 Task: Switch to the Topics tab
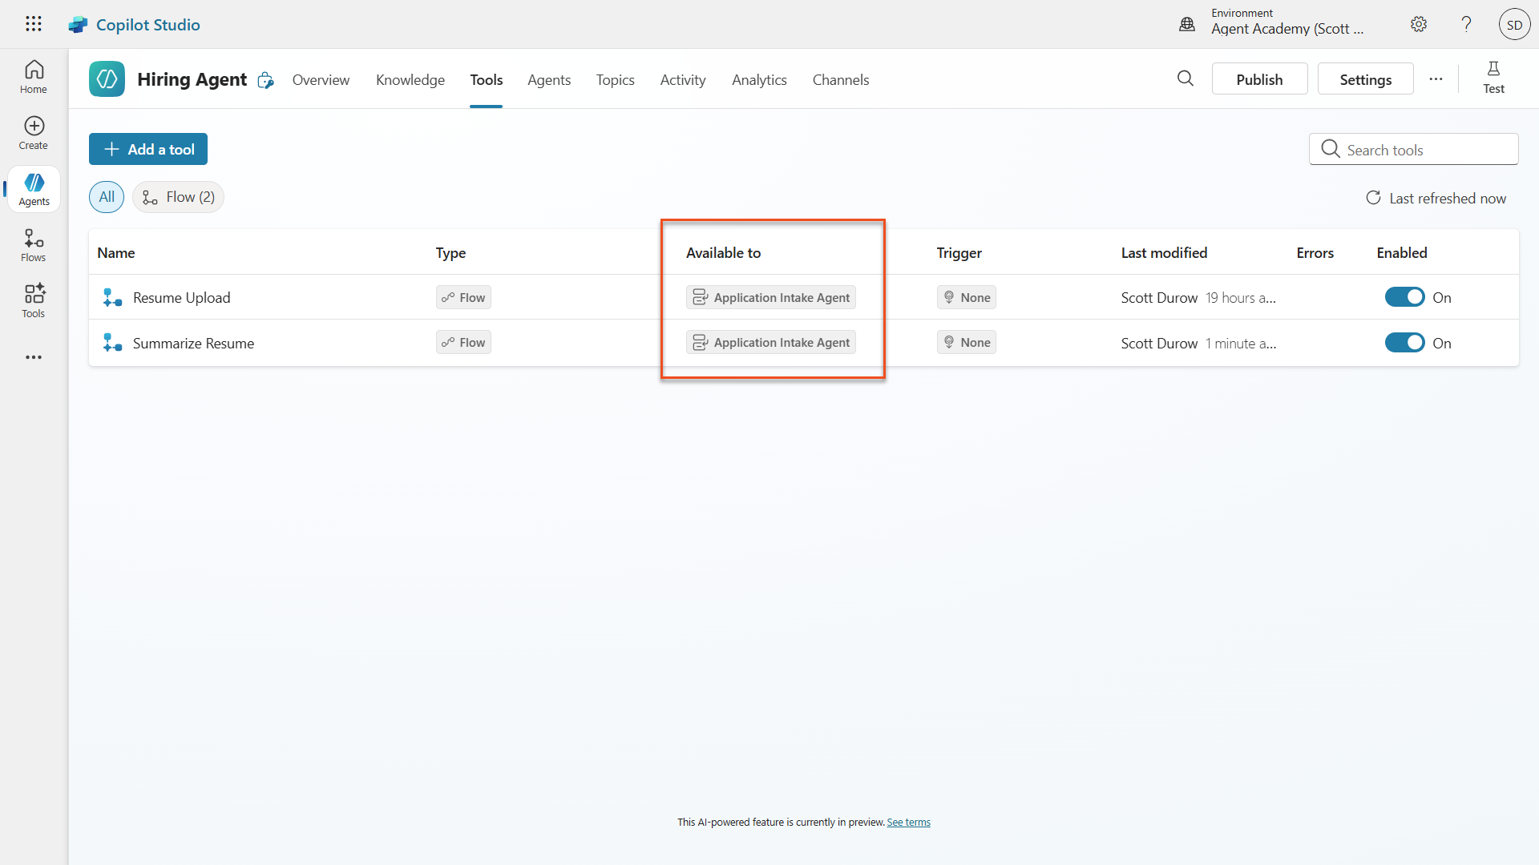point(615,80)
